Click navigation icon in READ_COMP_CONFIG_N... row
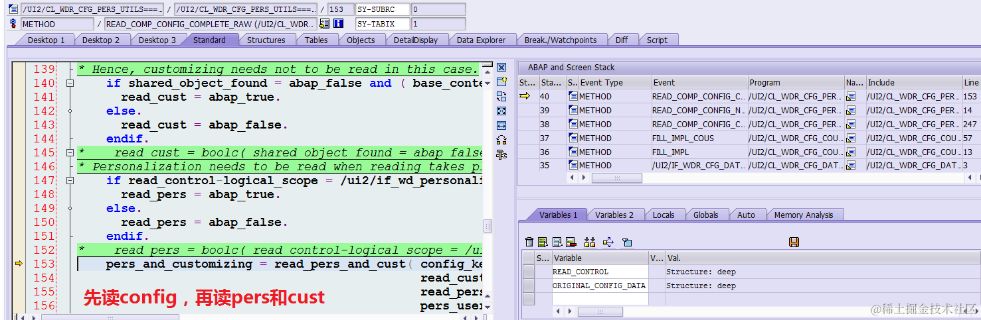981x320 pixels. coord(851,110)
